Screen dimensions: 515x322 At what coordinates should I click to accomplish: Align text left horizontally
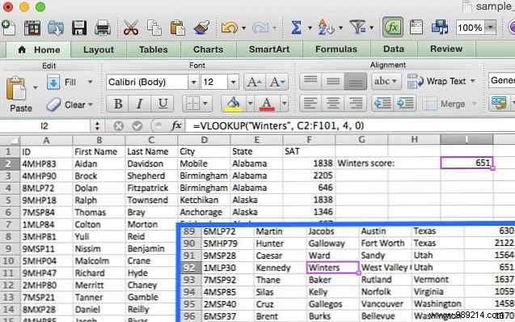310,104
